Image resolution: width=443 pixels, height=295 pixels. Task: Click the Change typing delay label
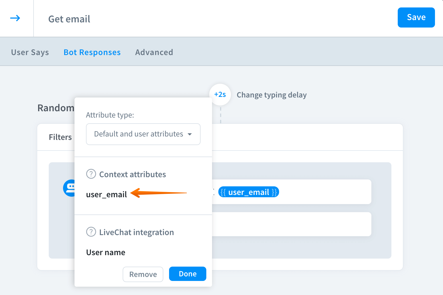271,95
